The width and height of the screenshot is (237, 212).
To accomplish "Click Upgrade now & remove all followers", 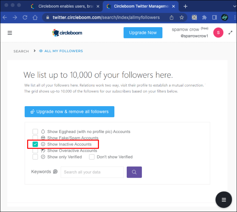I will click(69, 112).
